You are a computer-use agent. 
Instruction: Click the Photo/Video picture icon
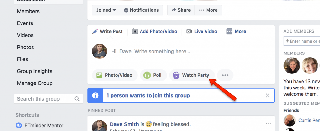coord(99,75)
